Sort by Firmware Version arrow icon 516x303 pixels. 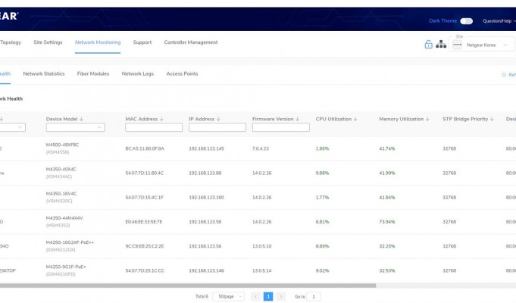[x=298, y=119]
